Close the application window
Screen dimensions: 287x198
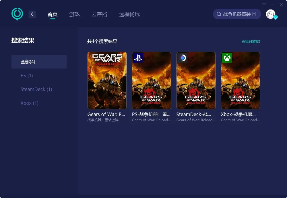281,5
